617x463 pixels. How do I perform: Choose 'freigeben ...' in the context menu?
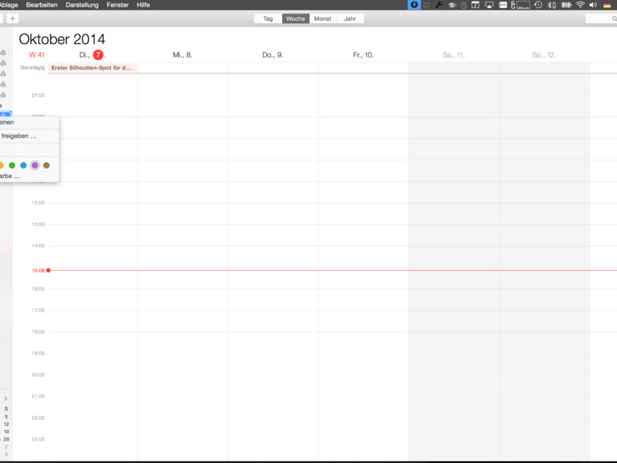(30, 136)
